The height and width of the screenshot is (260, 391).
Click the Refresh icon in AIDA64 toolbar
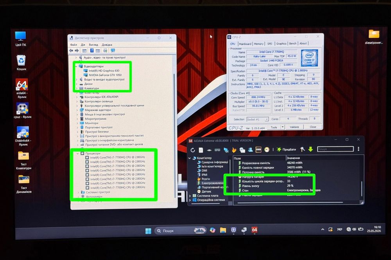pos(193,150)
